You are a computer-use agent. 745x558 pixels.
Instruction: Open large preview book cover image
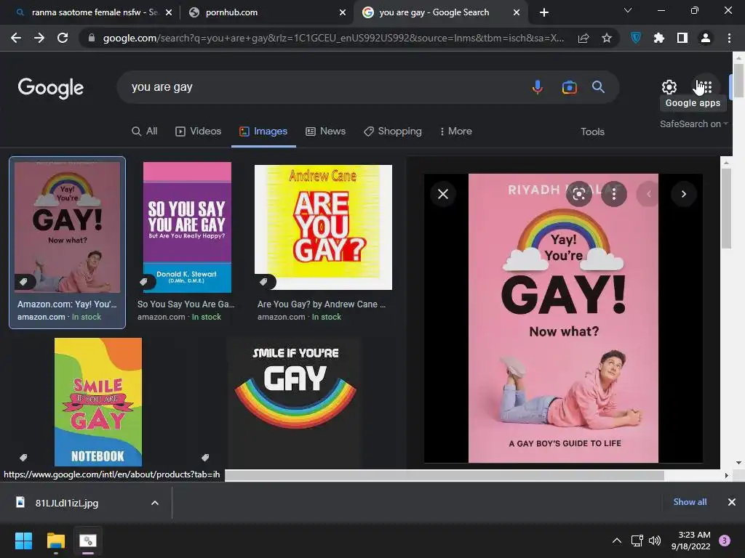563,318
